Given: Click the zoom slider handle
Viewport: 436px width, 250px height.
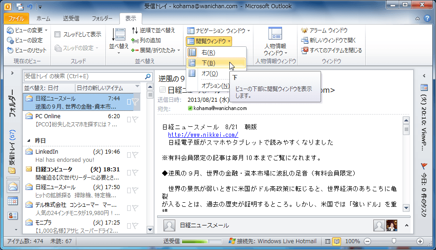Looking at the screenshot, I should 394,241.
